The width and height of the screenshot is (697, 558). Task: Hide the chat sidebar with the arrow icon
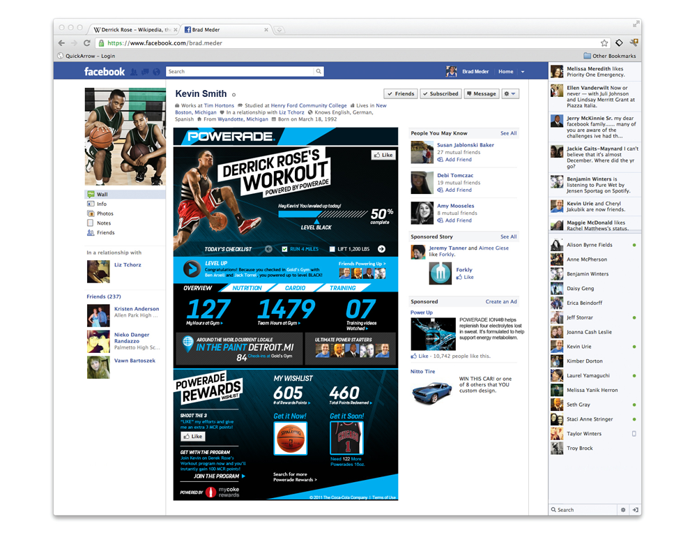(635, 510)
